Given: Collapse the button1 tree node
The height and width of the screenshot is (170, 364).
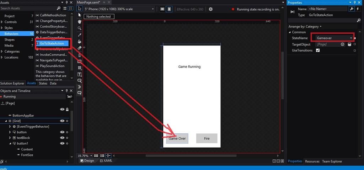Looking at the screenshot, I should (10, 144).
